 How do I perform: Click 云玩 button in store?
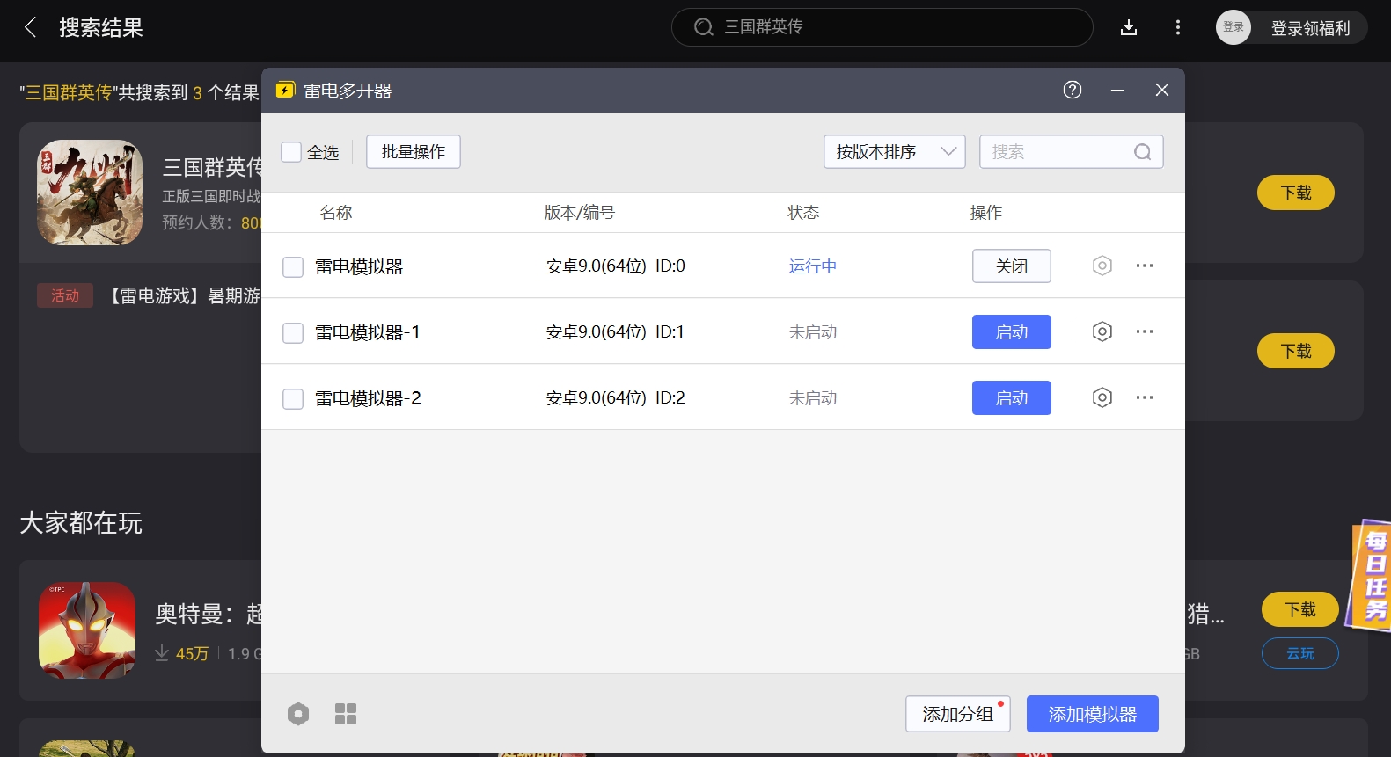(x=1300, y=653)
